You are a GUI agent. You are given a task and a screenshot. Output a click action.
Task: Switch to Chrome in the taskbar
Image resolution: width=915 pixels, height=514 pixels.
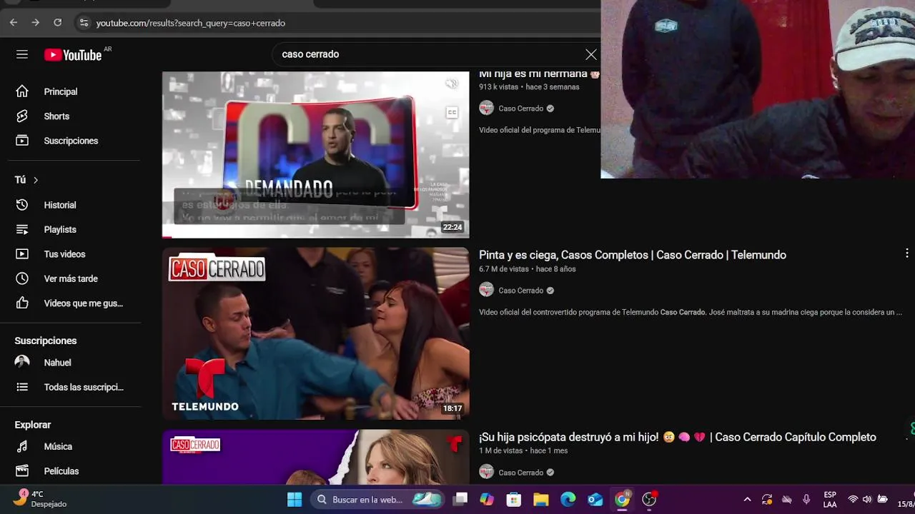coord(623,499)
